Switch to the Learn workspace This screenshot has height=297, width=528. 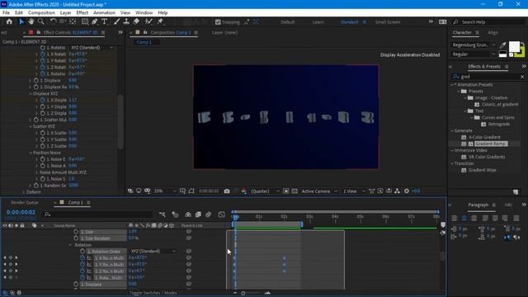click(x=318, y=22)
